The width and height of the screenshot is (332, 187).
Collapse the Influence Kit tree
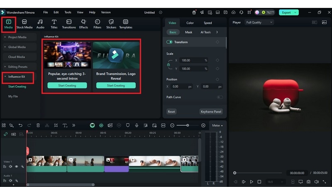click(5, 76)
